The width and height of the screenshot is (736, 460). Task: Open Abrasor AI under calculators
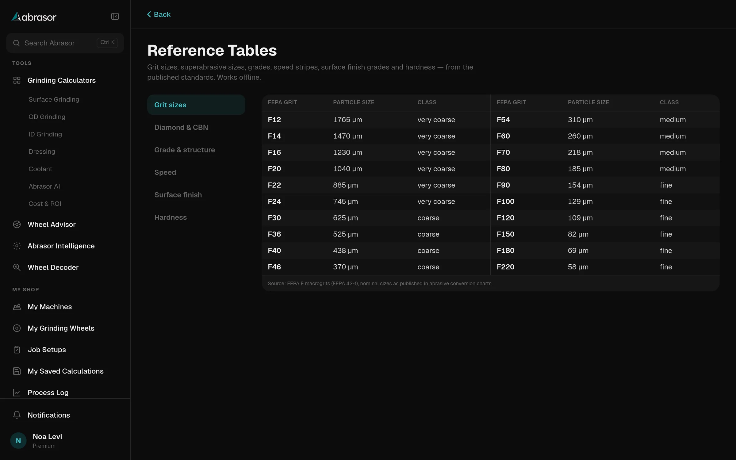44,186
